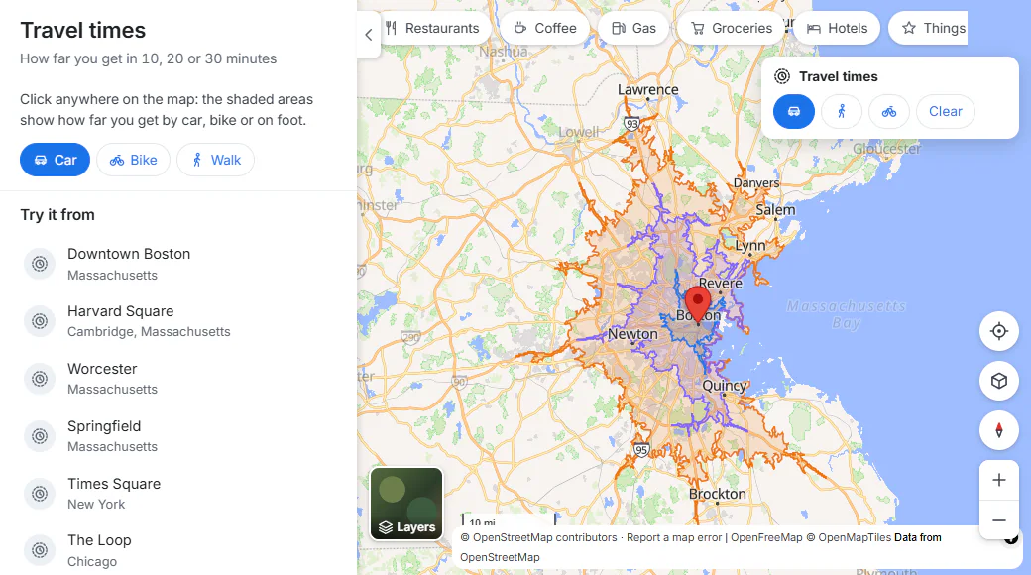Open Groceries category chip
This screenshot has width=1031, height=575.
[x=732, y=29]
